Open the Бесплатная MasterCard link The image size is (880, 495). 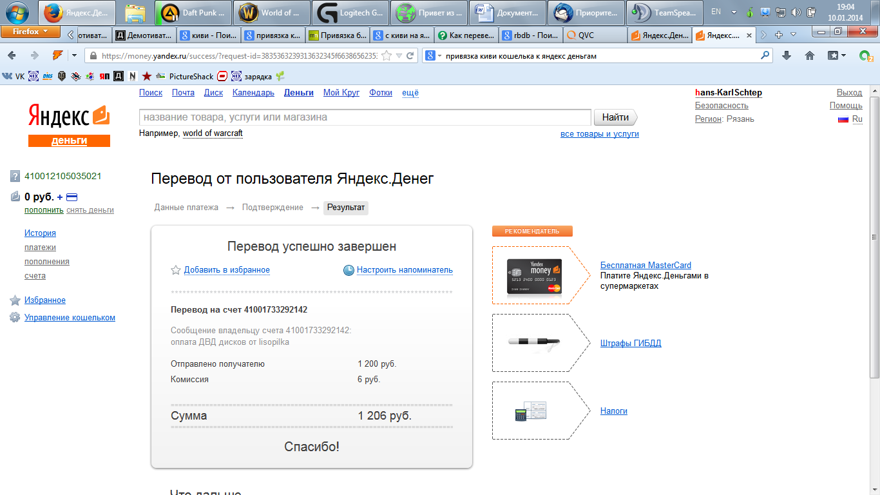646,266
